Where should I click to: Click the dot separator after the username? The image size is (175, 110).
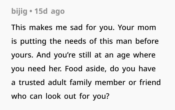point(31,11)
